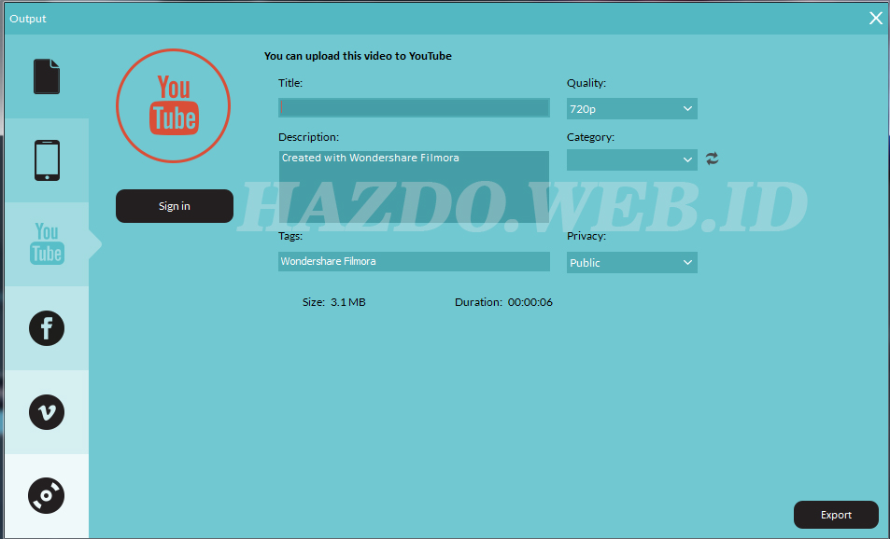Screen dimensions: 890x539
Task: Click the 'Title:' label
Action: click(290, 83)
